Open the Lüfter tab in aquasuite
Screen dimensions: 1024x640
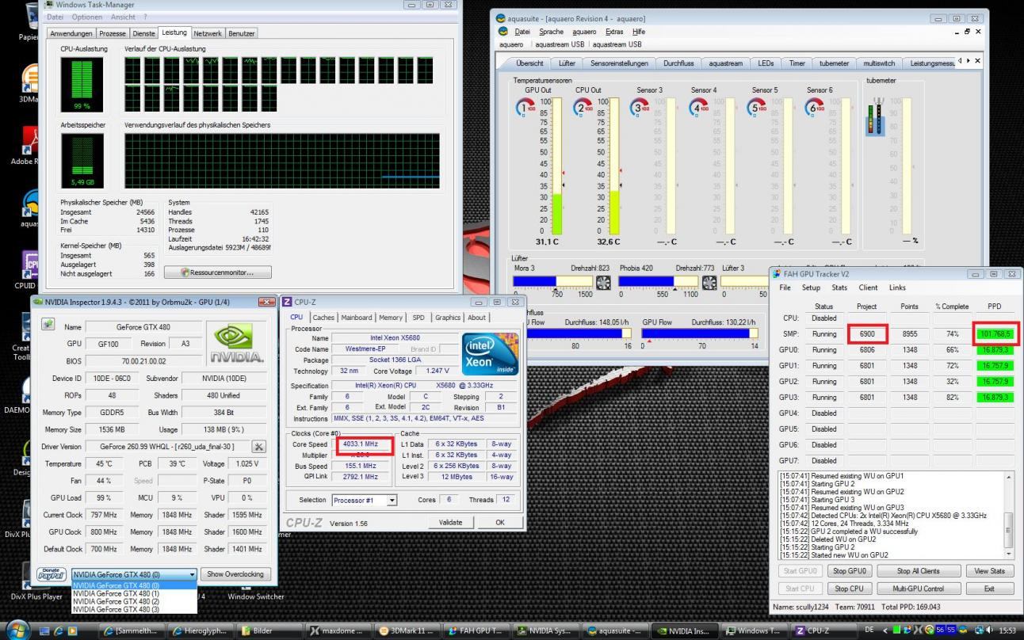click(x=567, y=63)
